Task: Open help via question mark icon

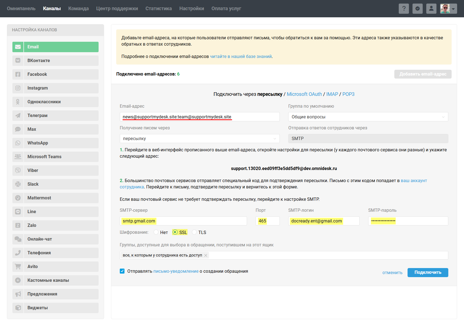Action: pyautogui.click(x=404, y=9)
